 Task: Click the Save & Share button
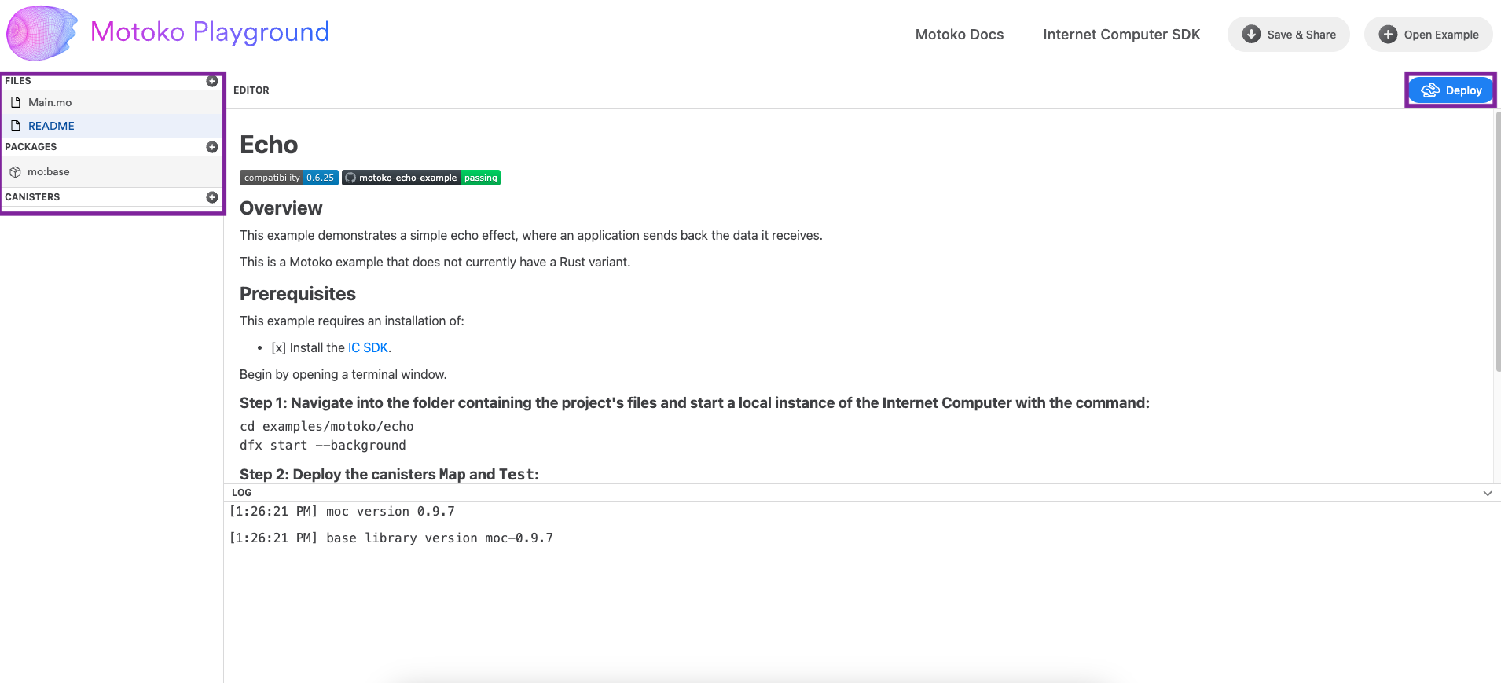pos(1289,35)
